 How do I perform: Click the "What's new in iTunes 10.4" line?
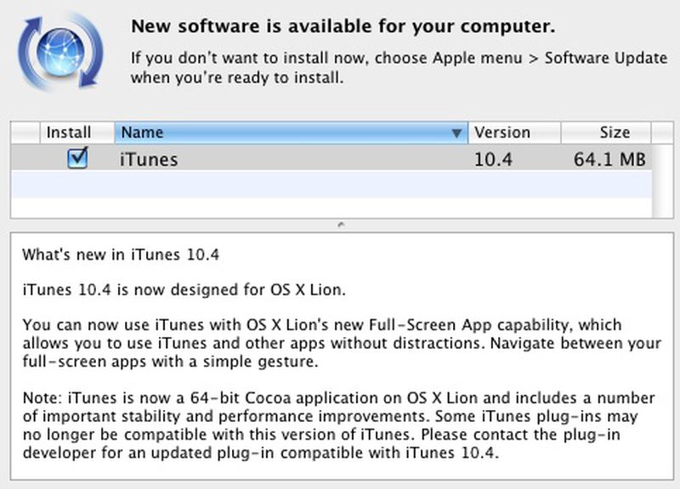pyautogui.click(x=126, y=255)
